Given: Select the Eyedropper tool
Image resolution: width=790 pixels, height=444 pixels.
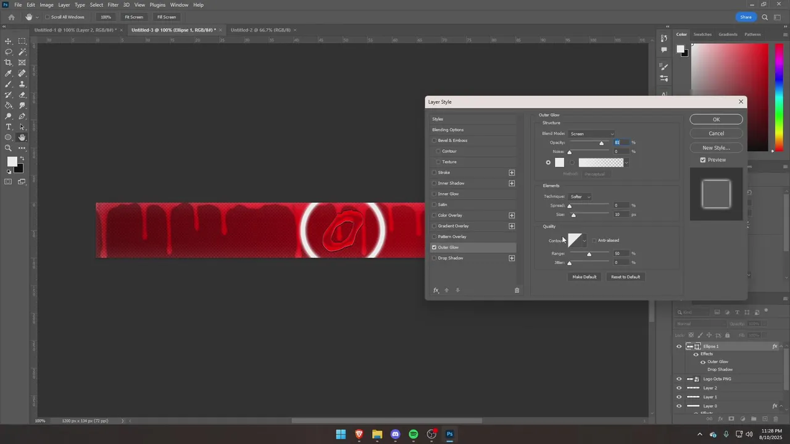Looking at the screenshot, I should pos(9,73).
